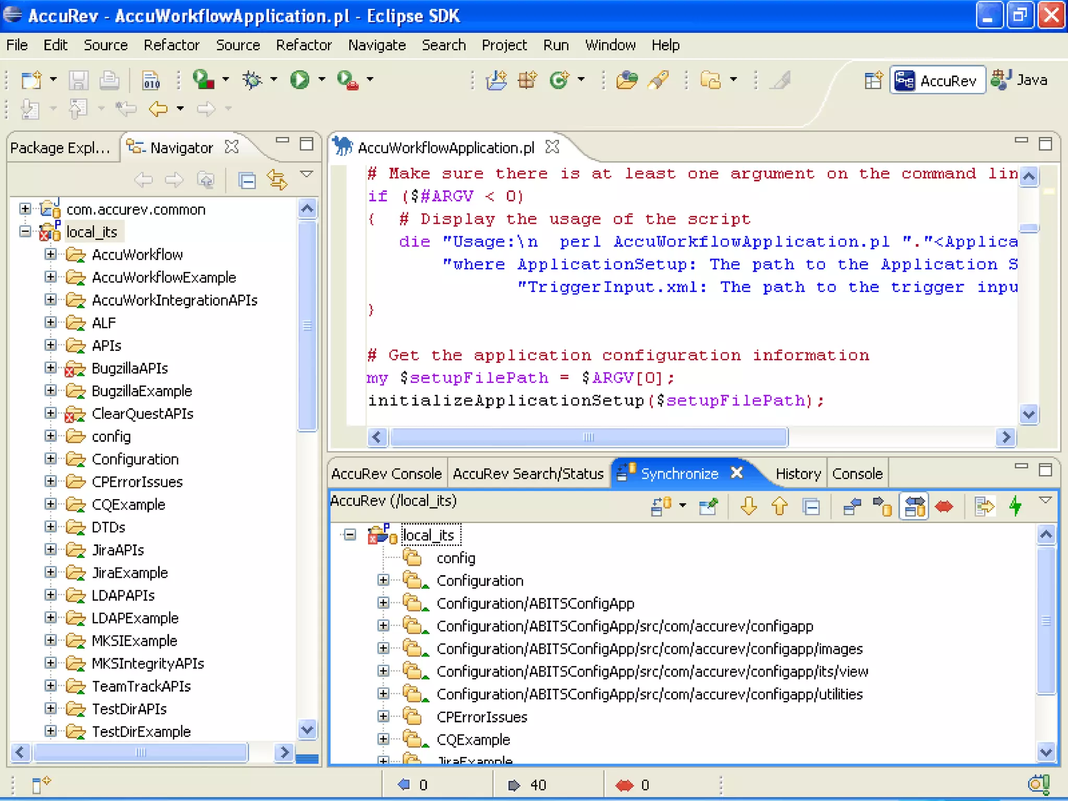Click Link with Editor in Navigator
Viewport: 1068px width, 801px height.
(277, 180)
